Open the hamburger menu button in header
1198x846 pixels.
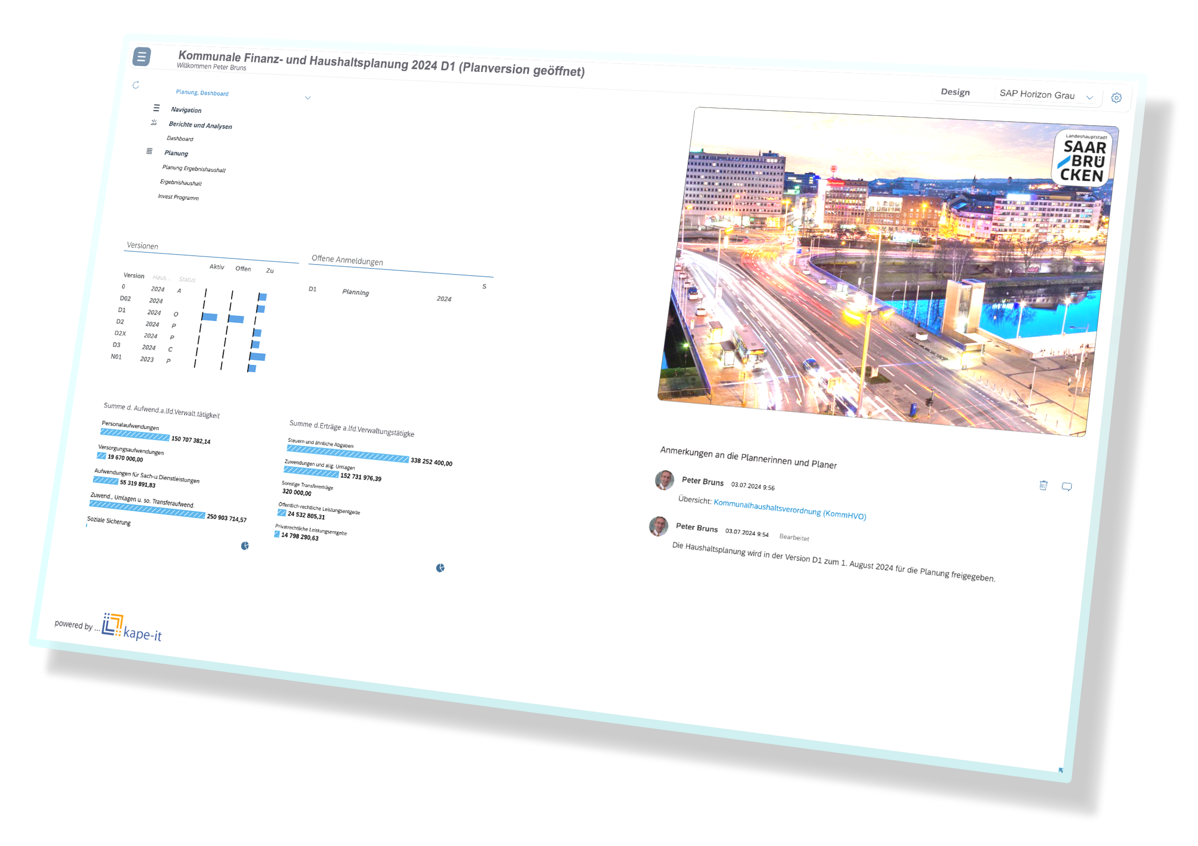[x=142, y=56]
